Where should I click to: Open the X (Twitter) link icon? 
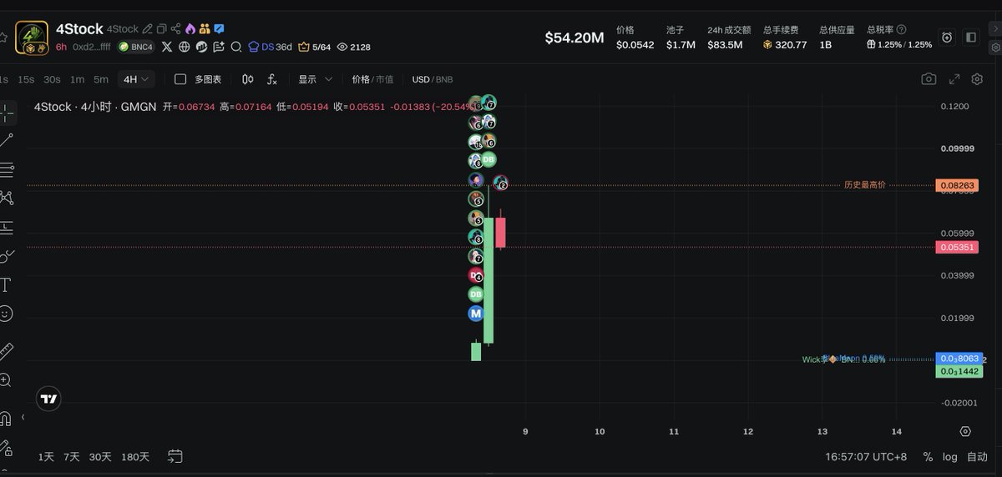click(x=167, y=47)
